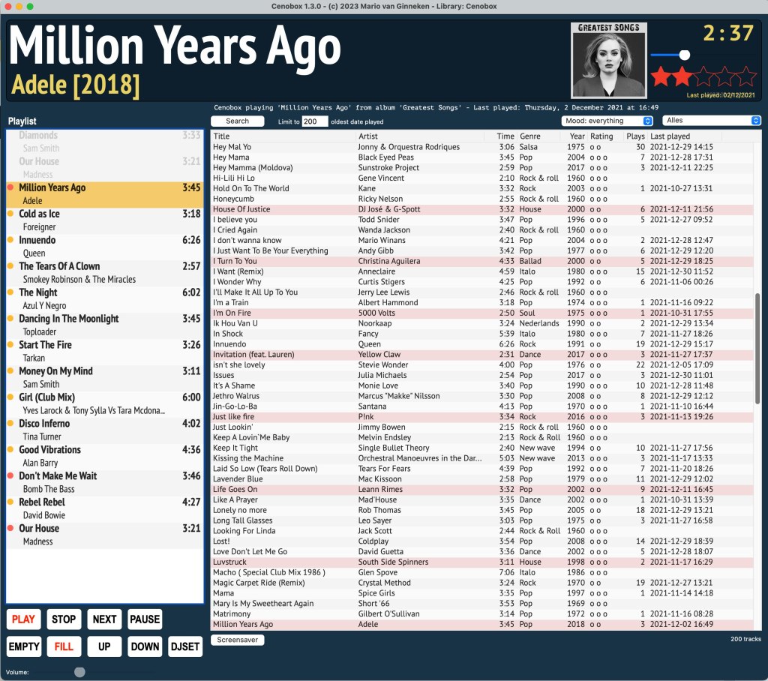Viewport: 768px width, 681px height.
Task: Click the track position slider knob
Action: point(684,55)
